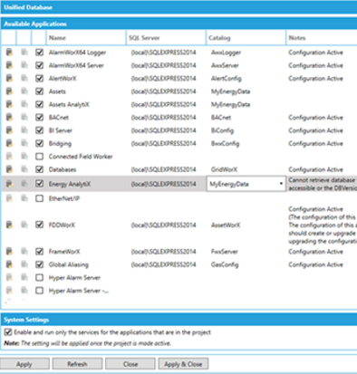Sort by the Catalog column header
This screenshot has height=374, width=357.
[246, 38]
